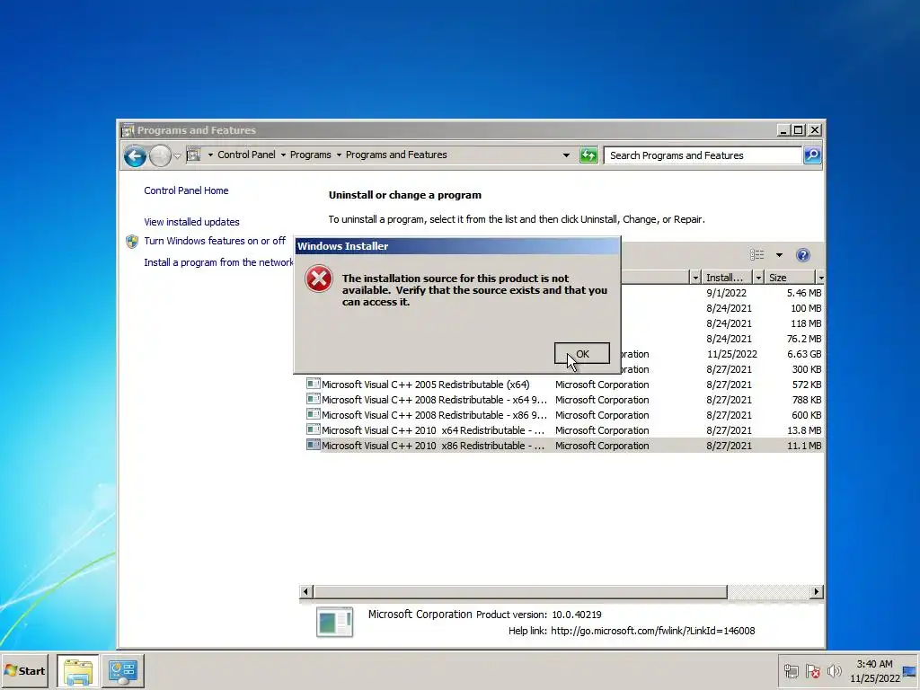Open View installed updates link
Screen dimensions: 920x690
click(x=191, y=222)
